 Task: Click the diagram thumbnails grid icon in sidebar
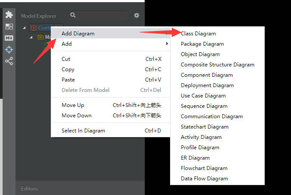(9, 26)
